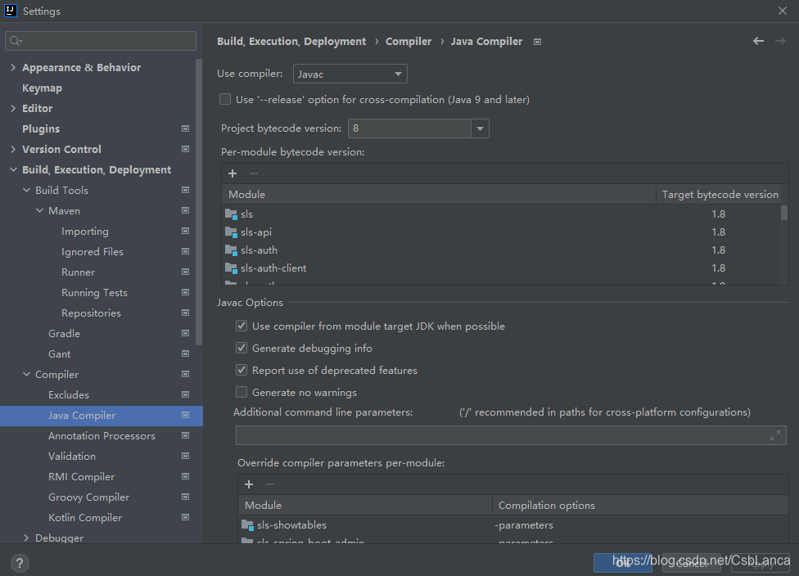Select the sls-auth module row
This screenshot has height=576, width=799.
[x=501, y=250]
